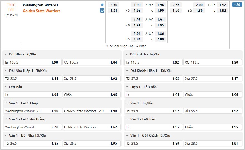This screenshot has width=245, height=150.
Task: Click the favorite star icon for the match
Action: coord(102,4)
